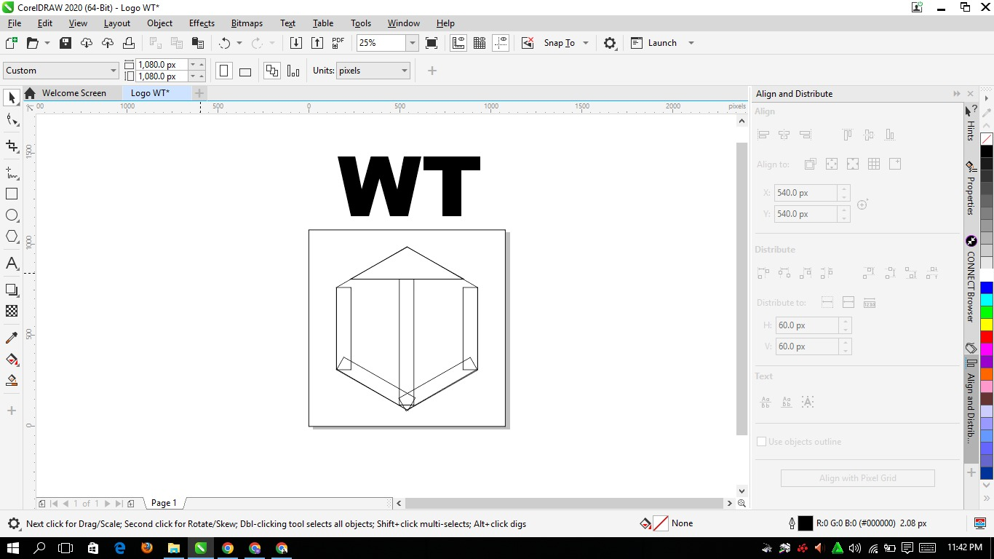
Task: Open the Effects menu
Action: [x=202, y=23]
